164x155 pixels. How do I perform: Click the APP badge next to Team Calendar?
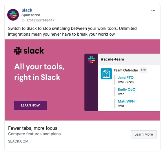(x=143, y=70)
